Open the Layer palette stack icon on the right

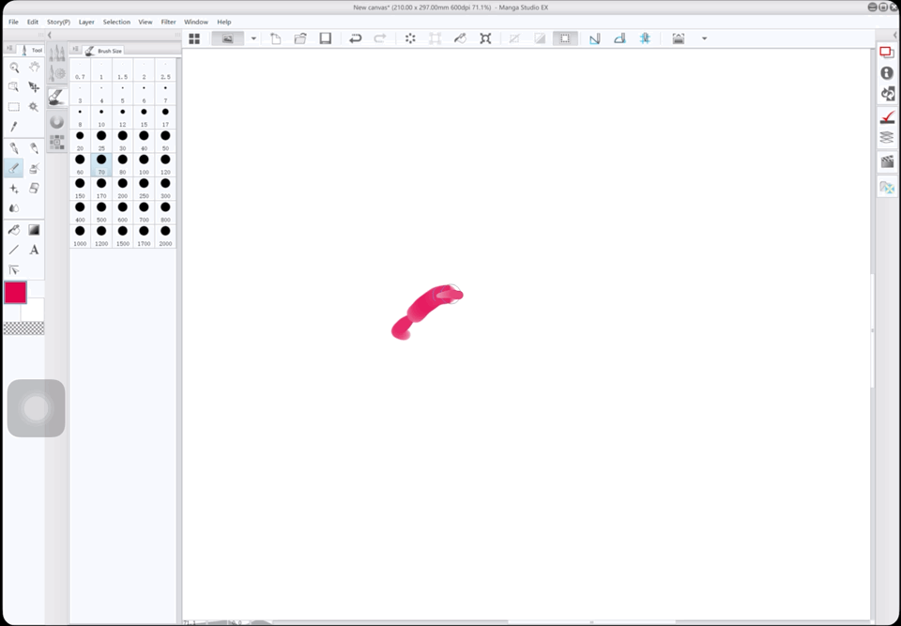[887, 137]
